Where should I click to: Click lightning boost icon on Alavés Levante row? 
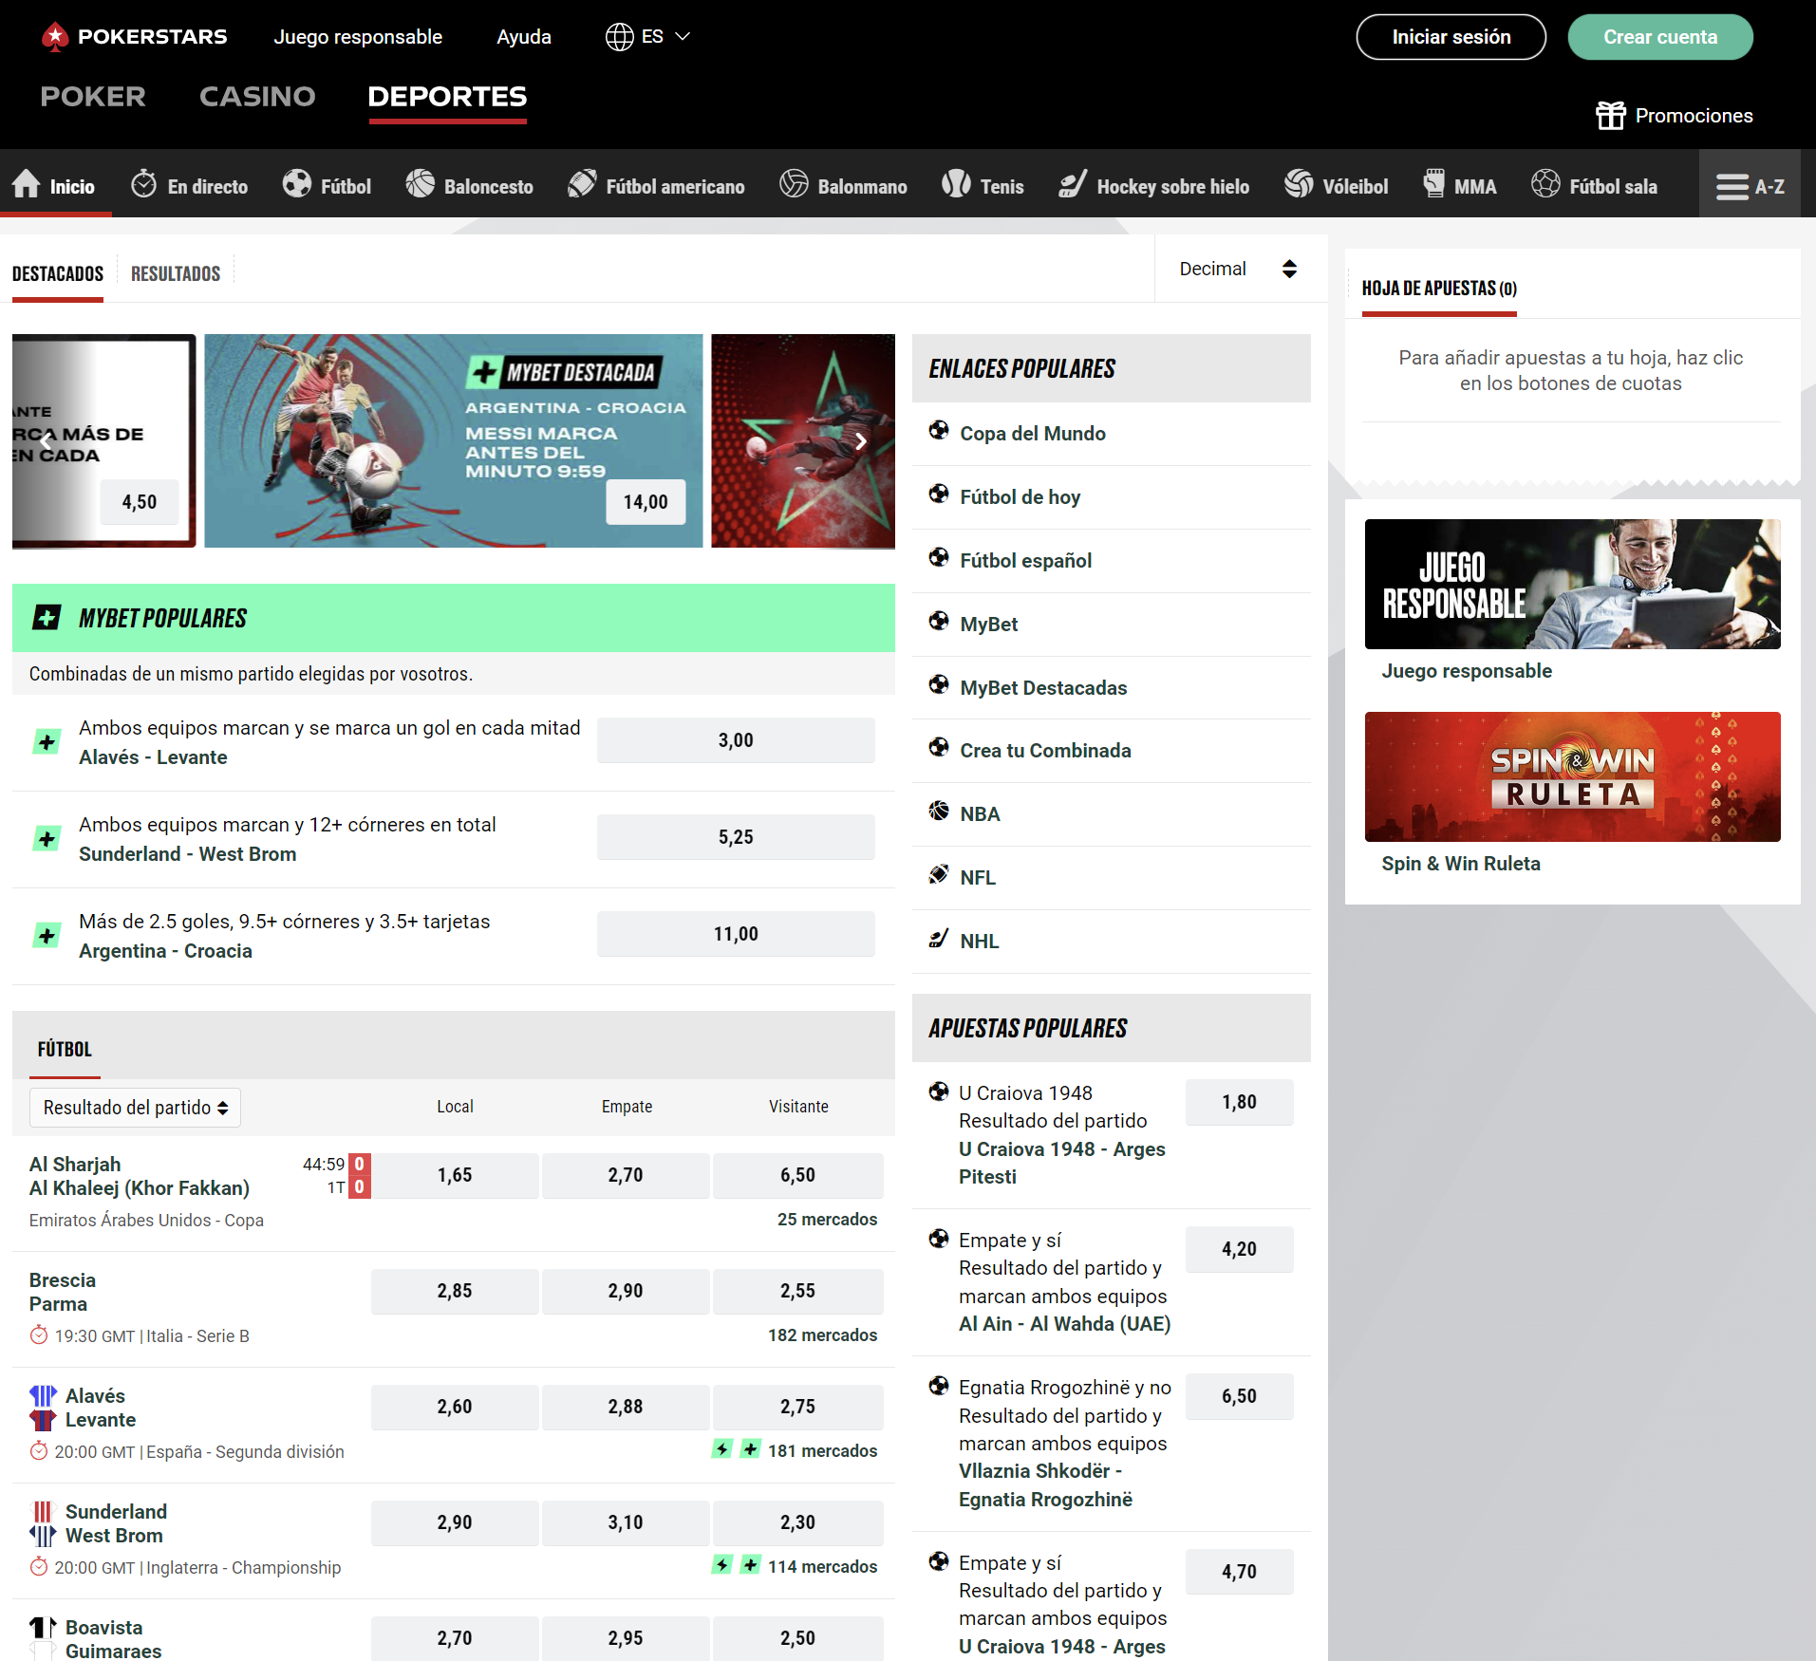(x=722, y=1448)
